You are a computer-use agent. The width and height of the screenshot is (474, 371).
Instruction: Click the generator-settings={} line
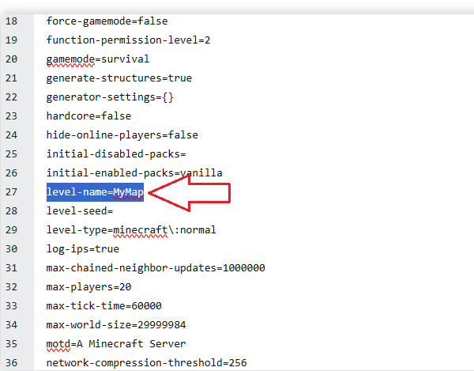[x=110, y=97]
